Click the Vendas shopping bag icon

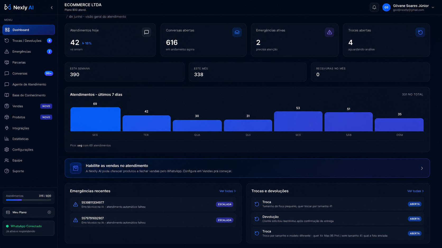pos(7,106)
